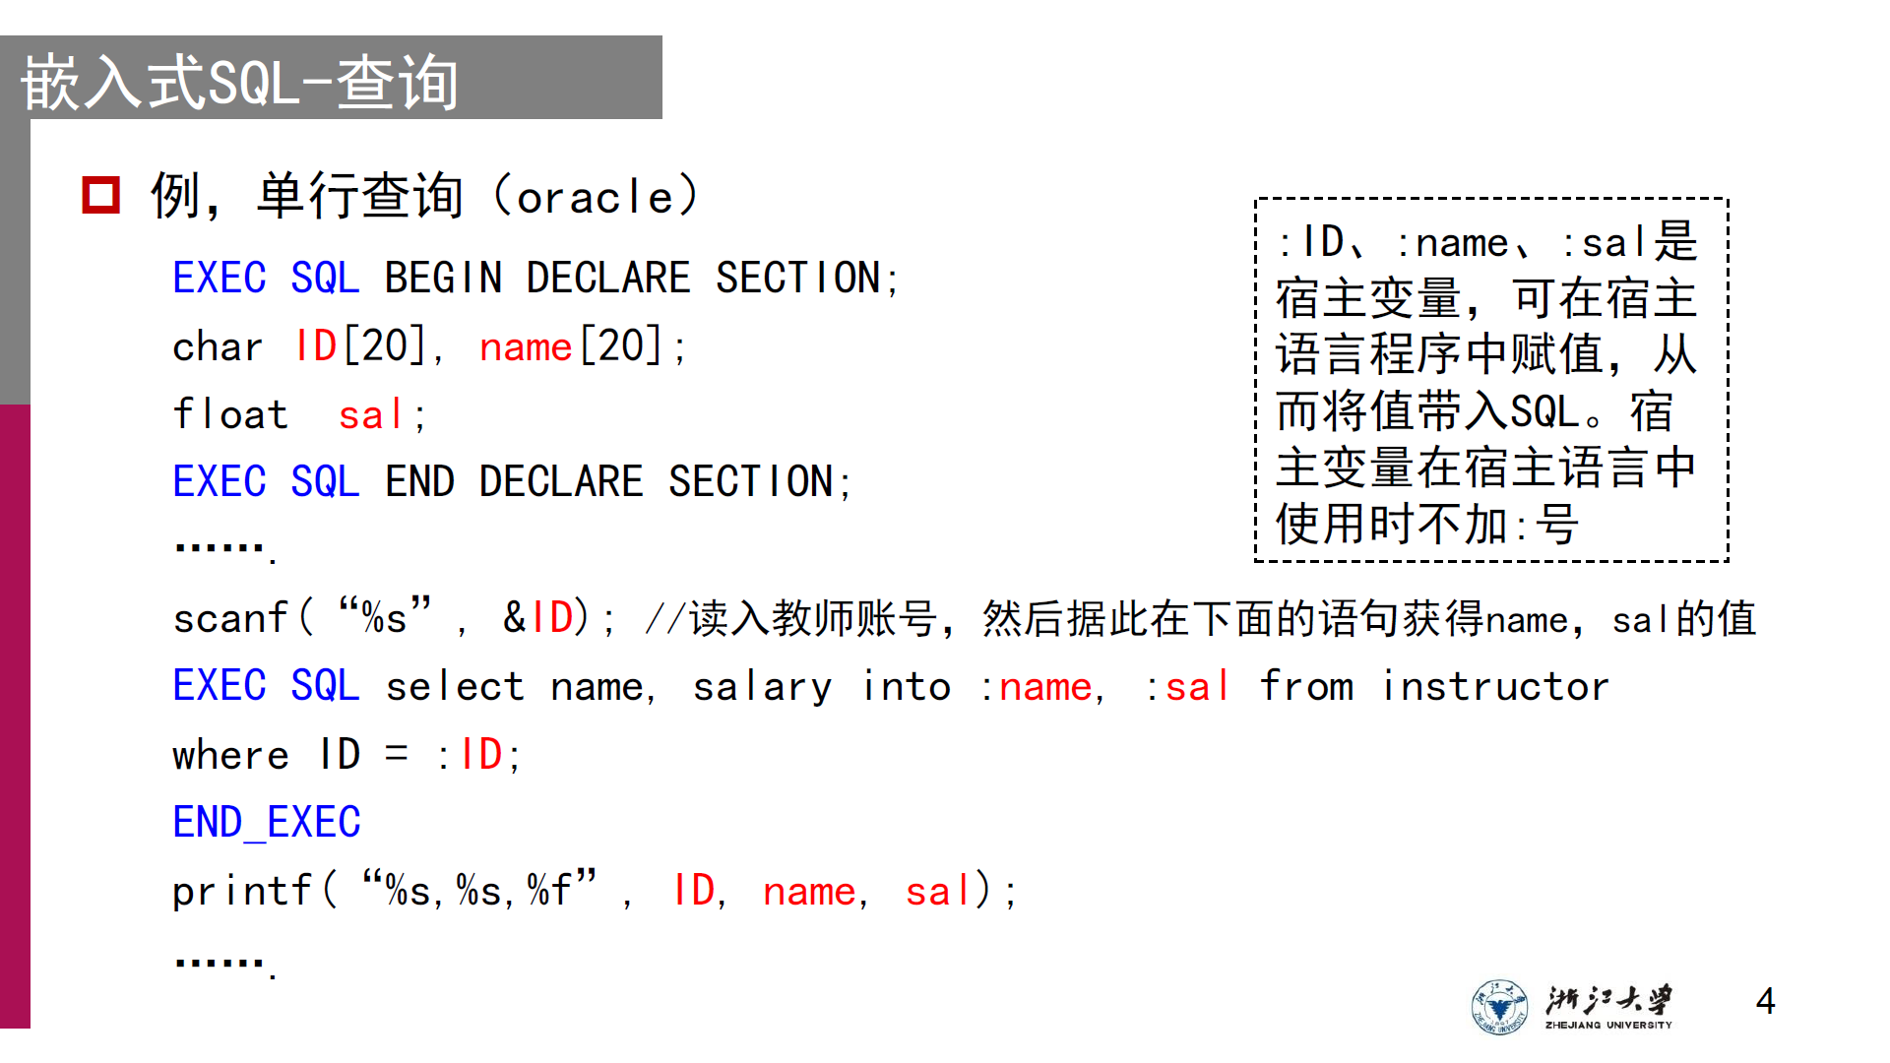Click 'from instructor' in the select statement

point(1434,686)
